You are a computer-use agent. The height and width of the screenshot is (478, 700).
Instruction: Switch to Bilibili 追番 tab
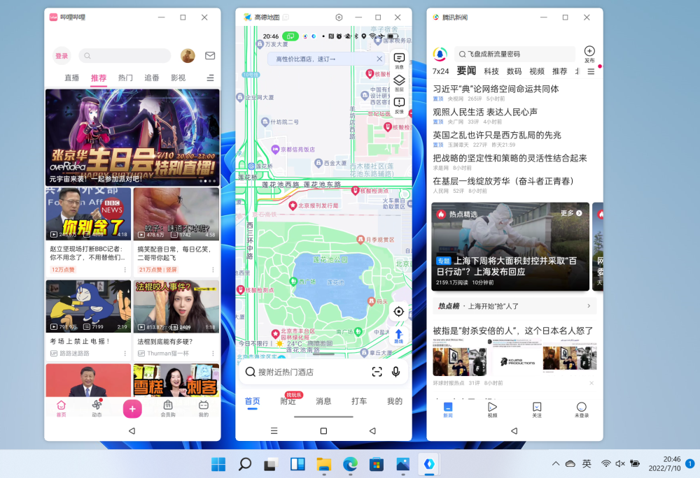152,78
